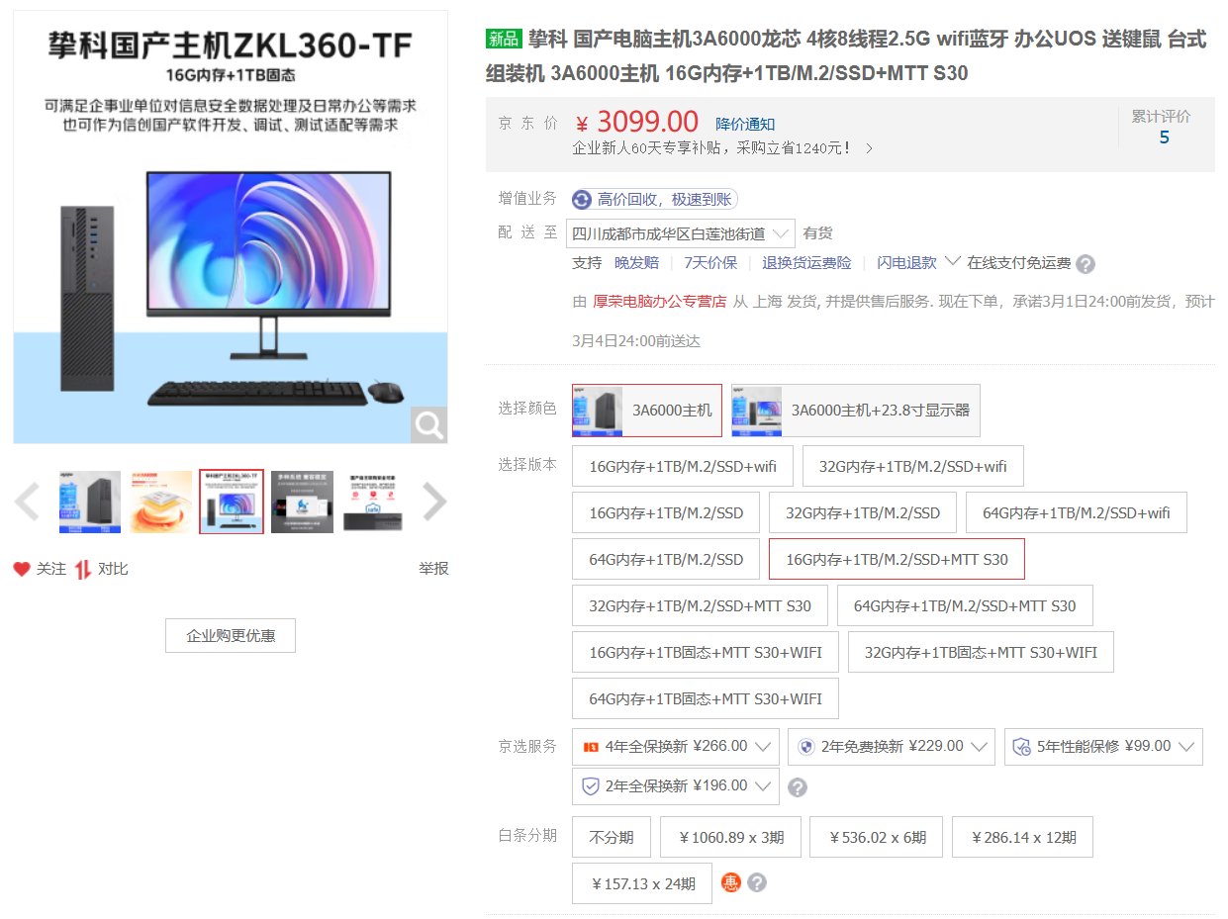Viewport: 1228px width, 919px height.
Task: Click the 高价回收 recycle icon
Action: click(582, 200)
